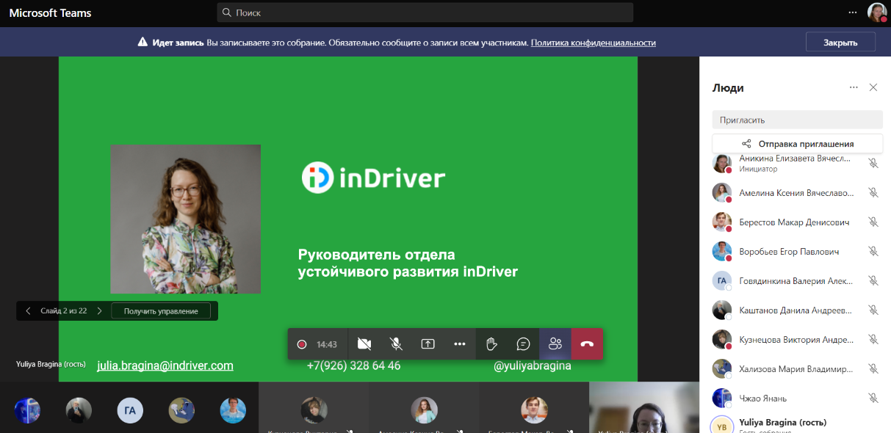891x433 pixels.
Task: Hide the participants panel via toolbar icon
Action: coord(555,343)
